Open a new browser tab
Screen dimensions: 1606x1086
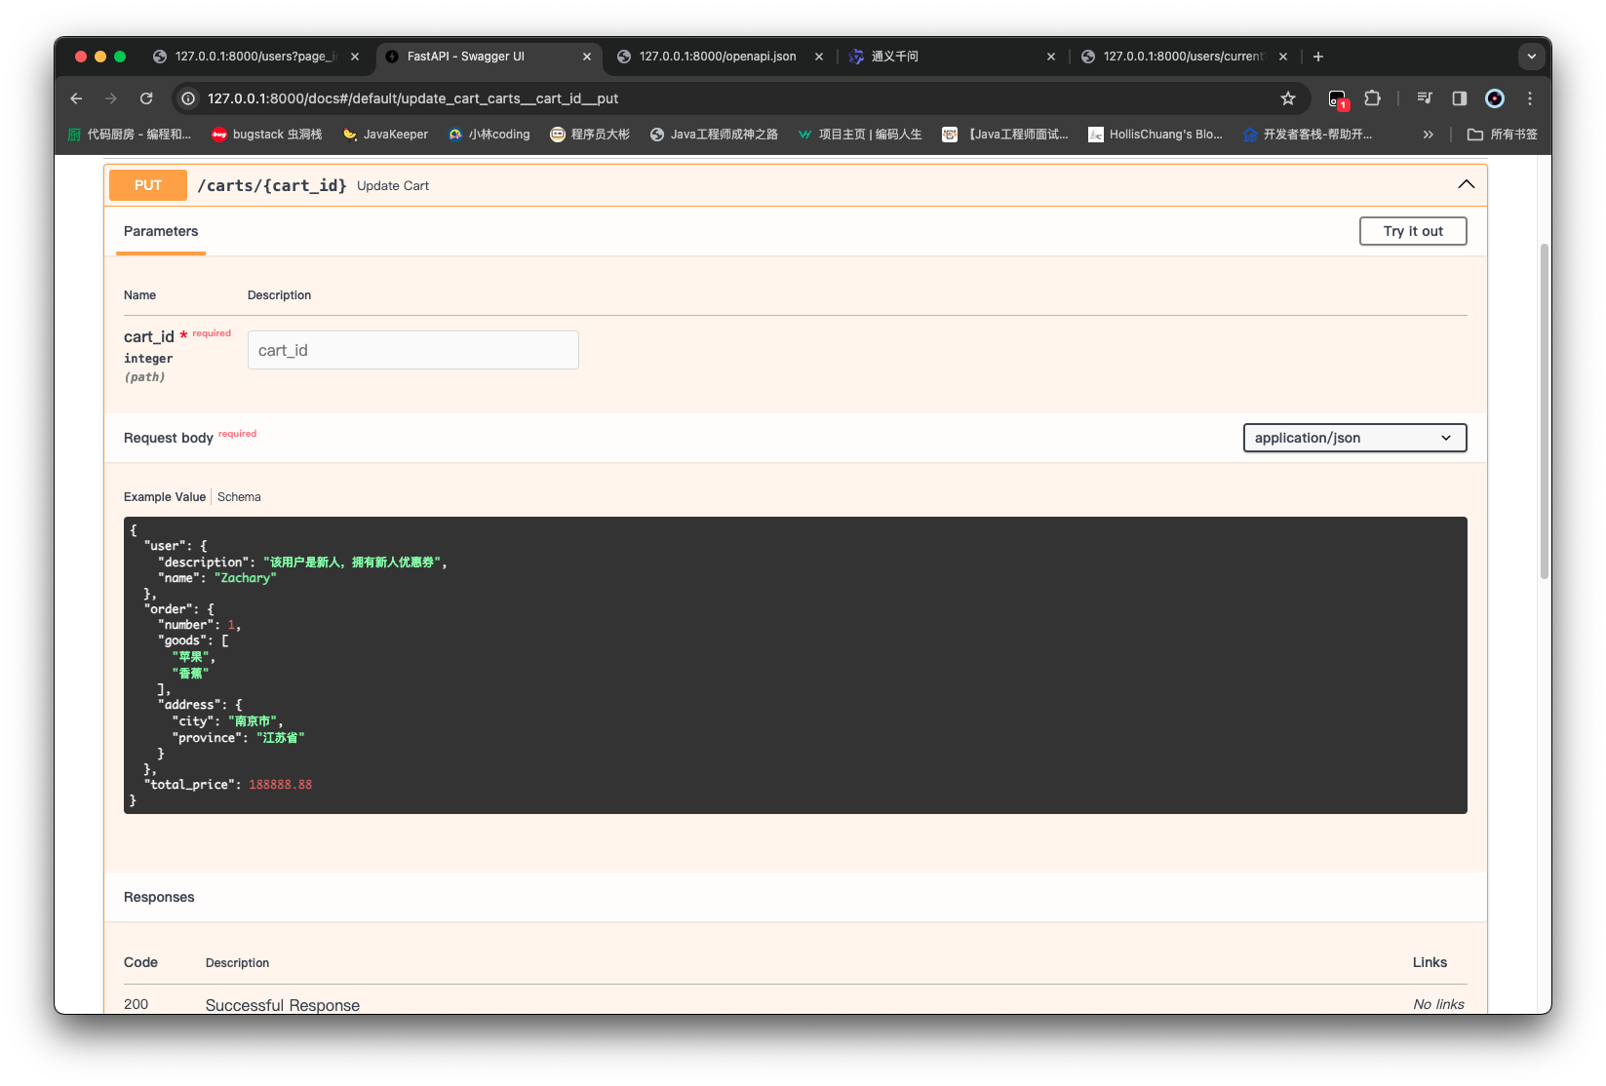coord(1318,57)
